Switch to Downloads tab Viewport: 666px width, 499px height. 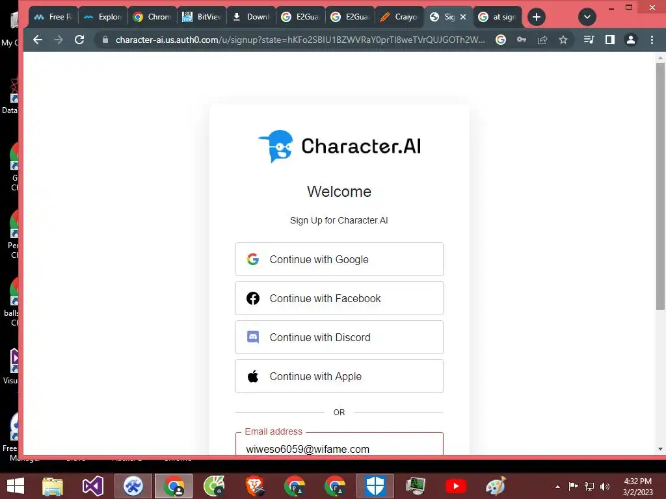tap(251, 17)
